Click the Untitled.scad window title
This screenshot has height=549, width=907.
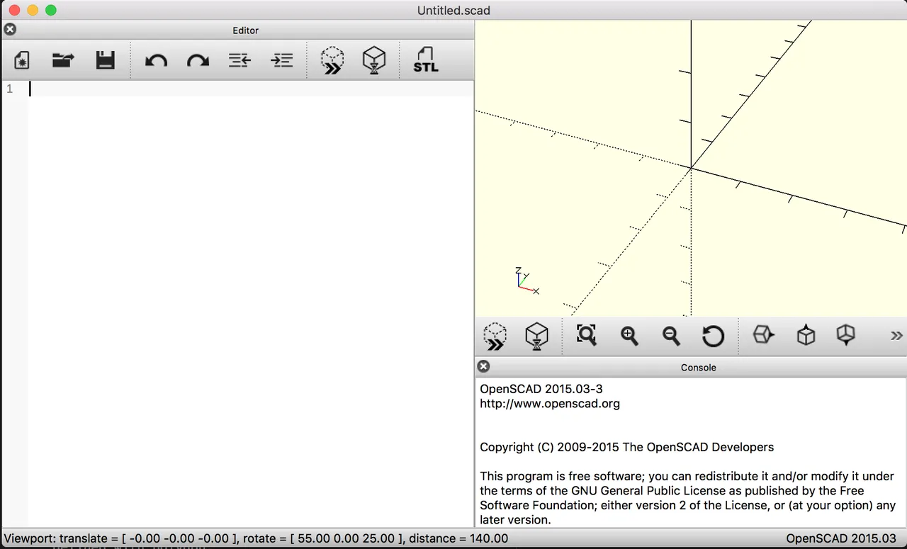453,10
